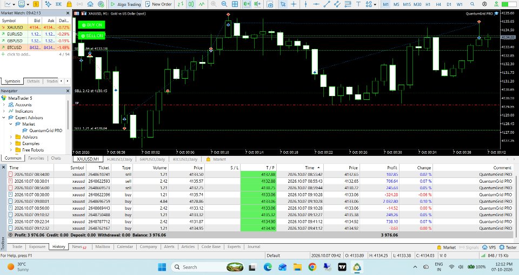Image resolution: width=519 pixels, height=275 pixels.
Task: Collapse the Expert Advisors node
Action: pyautogui.click(x=4, y=118)
